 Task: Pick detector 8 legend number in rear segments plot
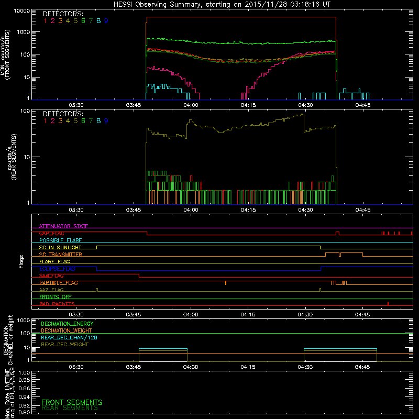pos(98,121)
